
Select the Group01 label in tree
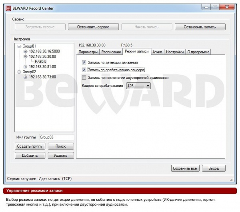click(29, 46)
